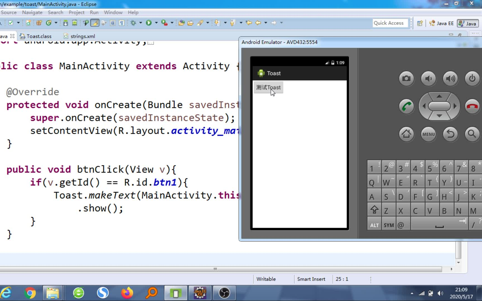Screen dimensions: 482x301
Task: Click the Run Last Tool red toolbox icon
Action: tap(165, 23)
